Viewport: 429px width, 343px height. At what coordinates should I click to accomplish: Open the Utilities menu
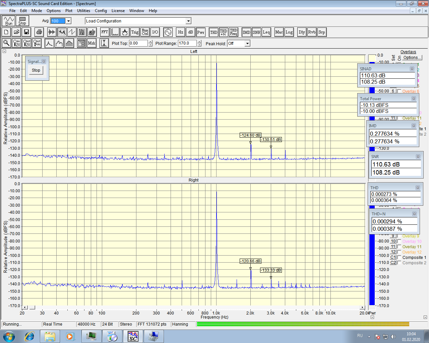click(83, 11)
